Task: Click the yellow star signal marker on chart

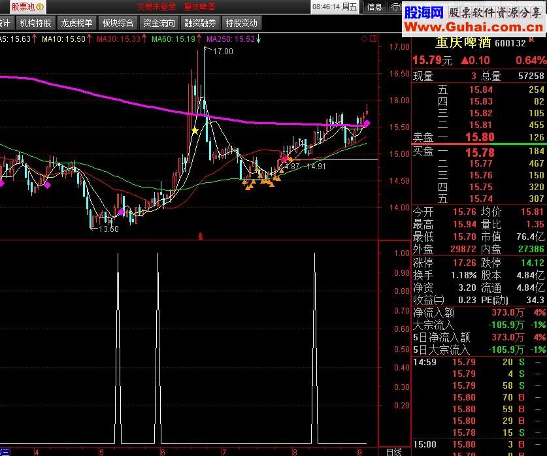Action: (195, 131)
